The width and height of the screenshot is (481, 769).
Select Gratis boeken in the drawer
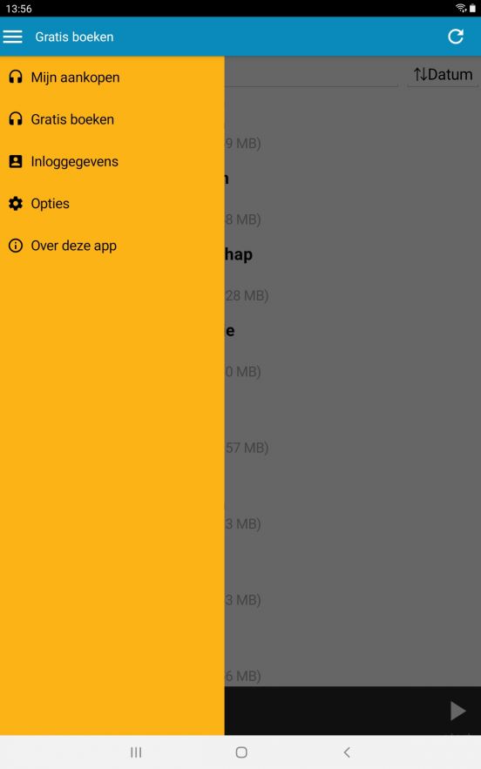tap(112, 119)
